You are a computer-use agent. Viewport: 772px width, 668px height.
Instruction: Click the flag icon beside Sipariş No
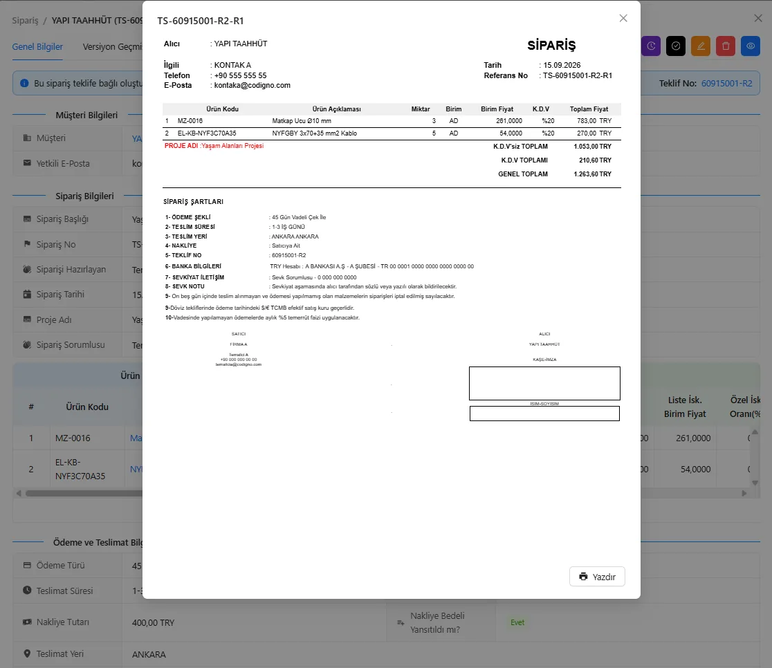27,244
